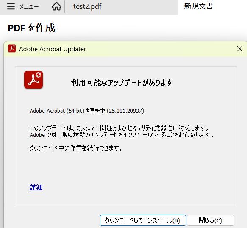Click the line starting with Adobe では、常に最新
This screenshot has width=247, height=228.
[122, 135]
